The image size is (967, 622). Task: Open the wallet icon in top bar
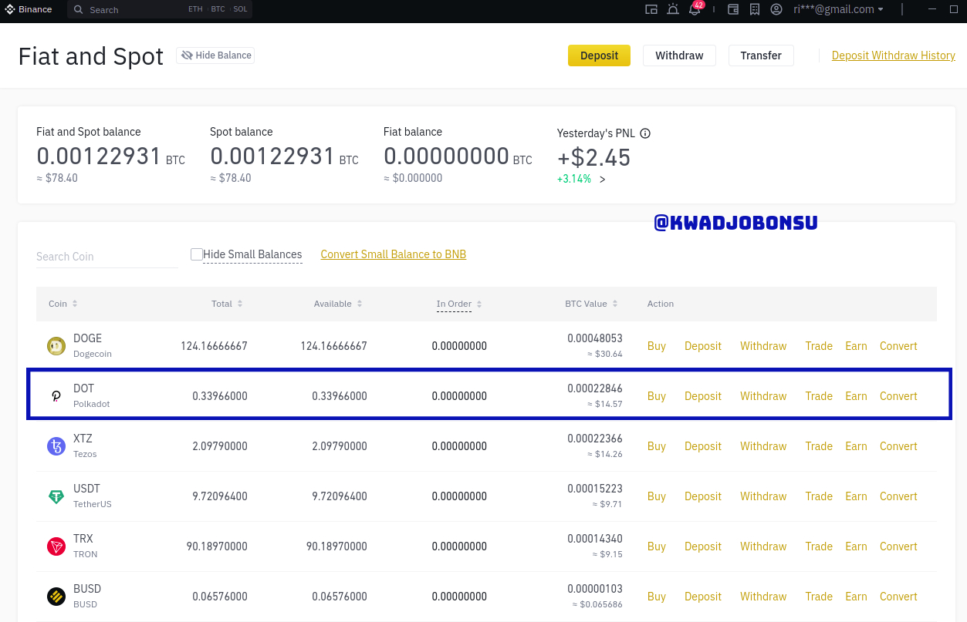(734, 9)
